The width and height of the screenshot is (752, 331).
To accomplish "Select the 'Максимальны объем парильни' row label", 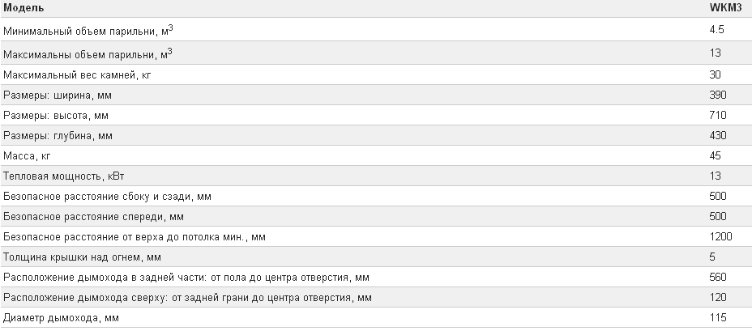I will [88, 53].
